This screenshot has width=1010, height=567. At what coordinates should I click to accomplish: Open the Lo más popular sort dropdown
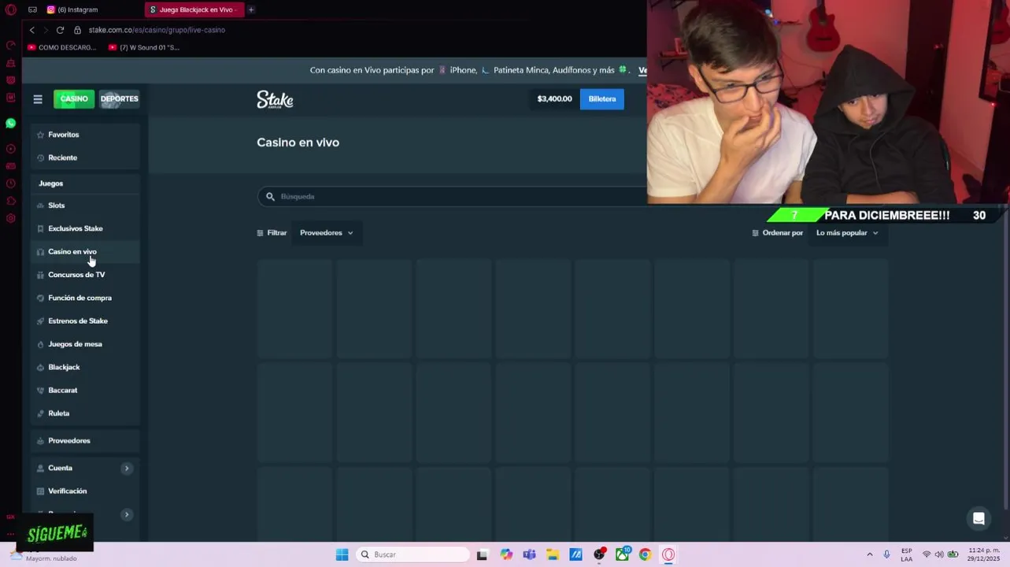(847, 233)
